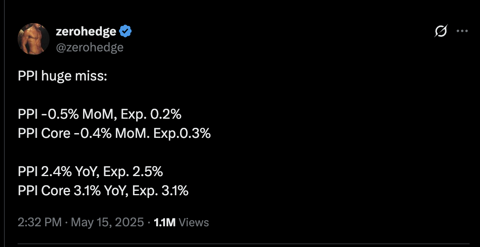The image size is (480, 247).
Task: Click the "PPI huge miss:" headline text
Action: (63, 76)
